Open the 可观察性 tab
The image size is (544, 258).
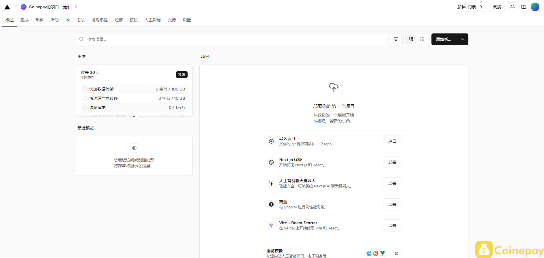tap(100, 20)
